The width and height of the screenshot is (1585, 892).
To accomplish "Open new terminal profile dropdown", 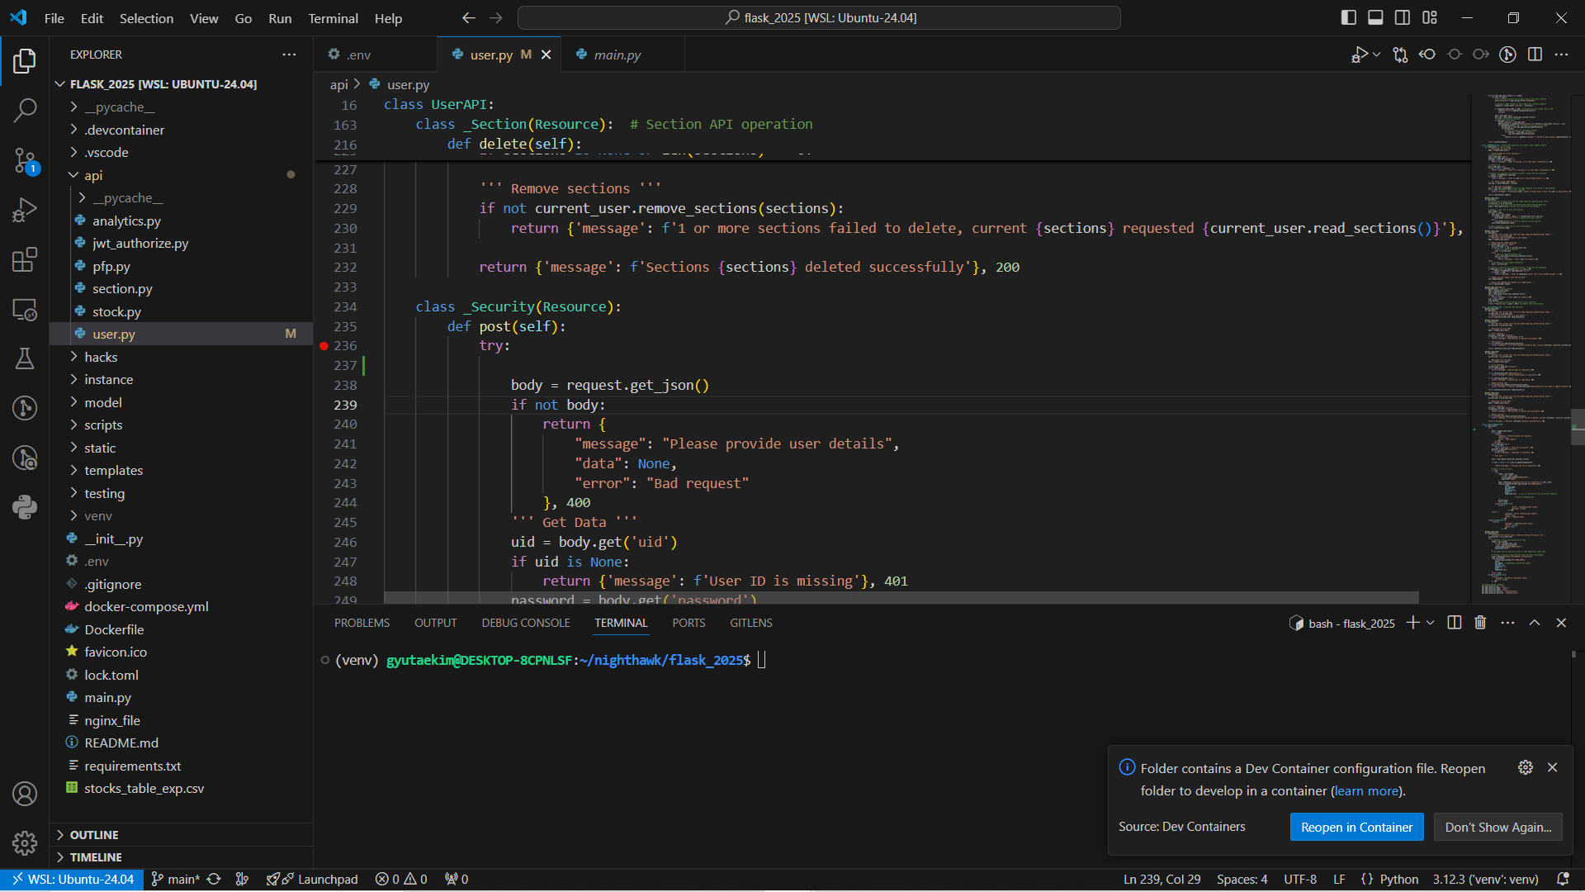I will (1431, 623).
